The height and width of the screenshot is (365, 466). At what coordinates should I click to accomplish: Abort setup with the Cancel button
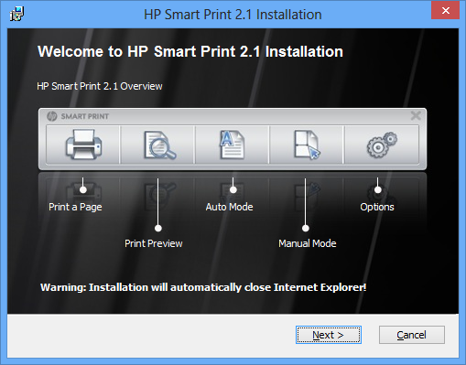pos(412,335)
